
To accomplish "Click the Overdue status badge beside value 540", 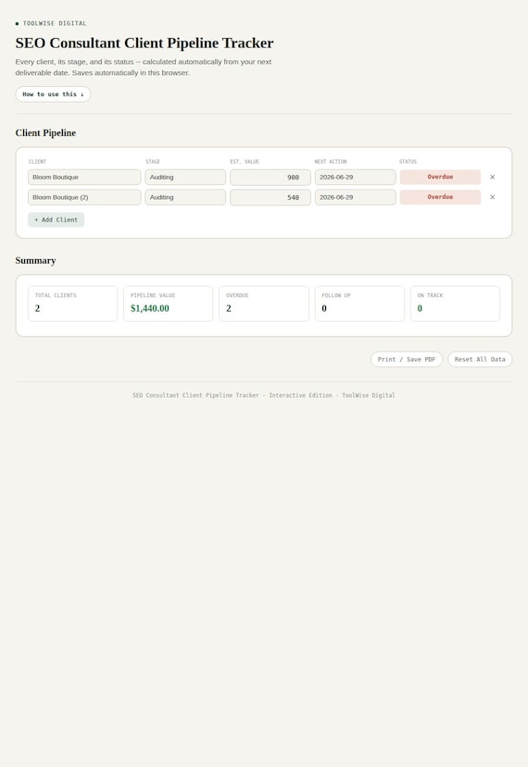I will [x=440, y=197].
